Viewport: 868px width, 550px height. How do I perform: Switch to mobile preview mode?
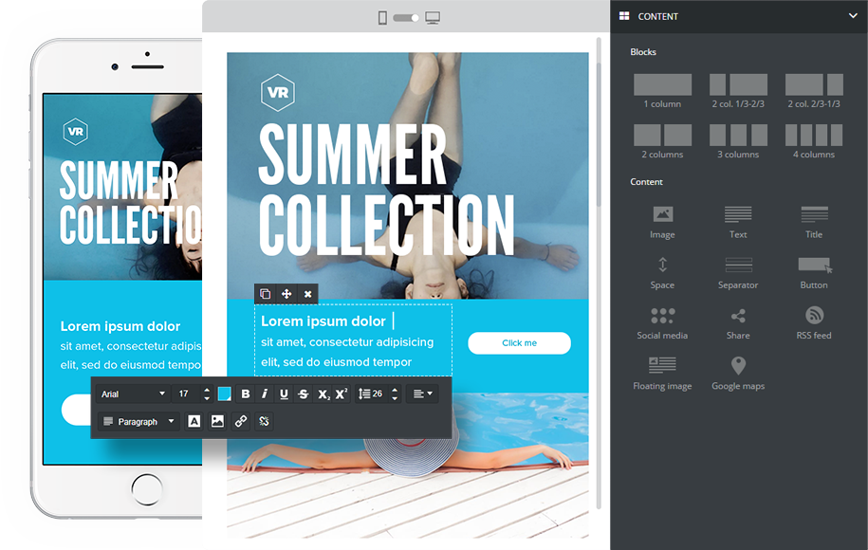coord(383,17)
